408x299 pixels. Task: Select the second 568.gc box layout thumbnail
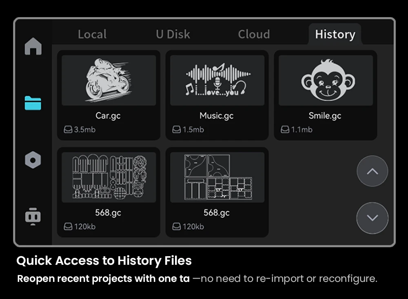pyautogui.click(x=217, y=178)
